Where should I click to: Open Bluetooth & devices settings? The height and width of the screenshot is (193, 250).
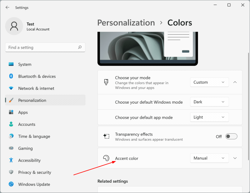click(45, 76)
